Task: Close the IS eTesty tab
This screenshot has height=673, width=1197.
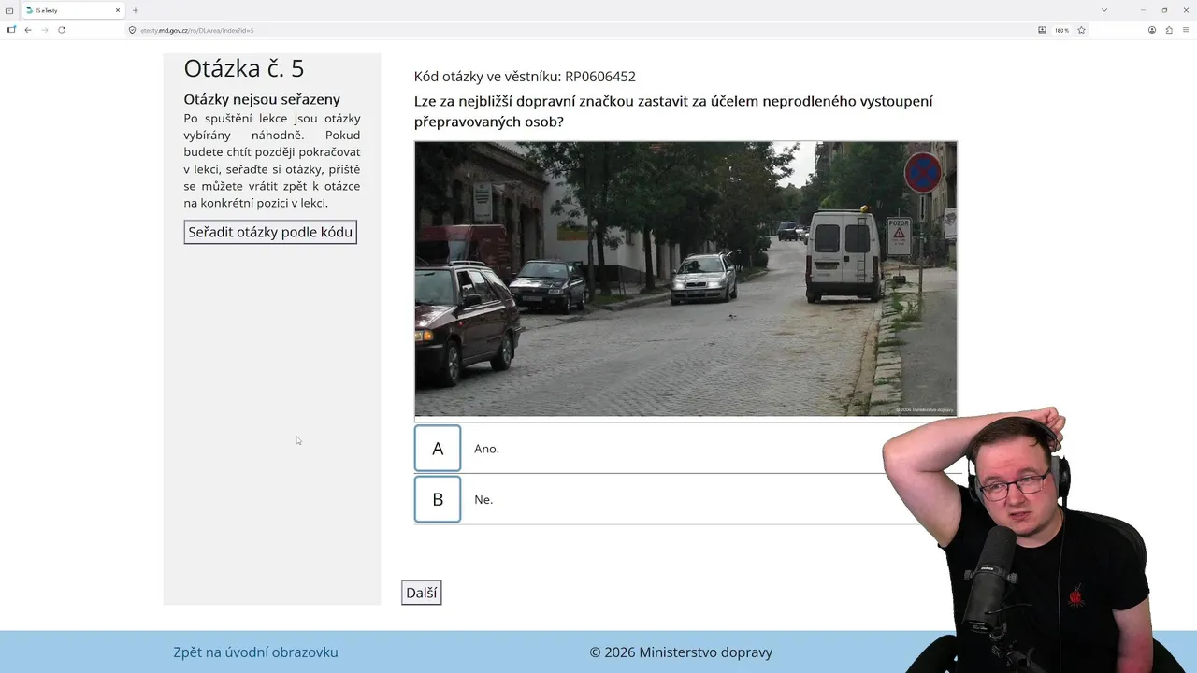Action: [x=118, y=10]
